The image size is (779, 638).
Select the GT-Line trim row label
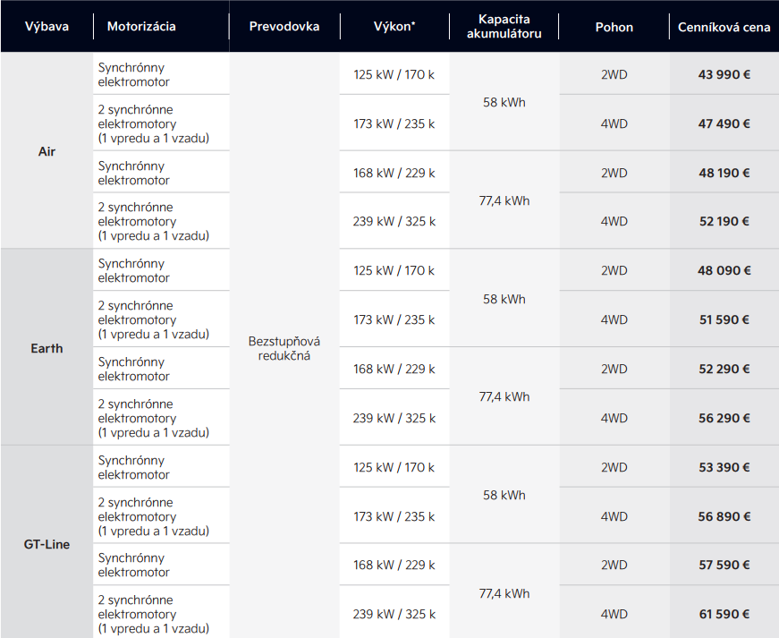47,544
